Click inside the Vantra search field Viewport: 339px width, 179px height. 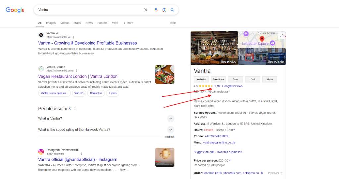pyautogui.click(x=89, y=10)
